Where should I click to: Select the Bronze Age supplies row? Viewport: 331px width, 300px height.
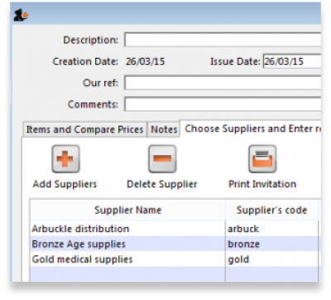point(175,244)
